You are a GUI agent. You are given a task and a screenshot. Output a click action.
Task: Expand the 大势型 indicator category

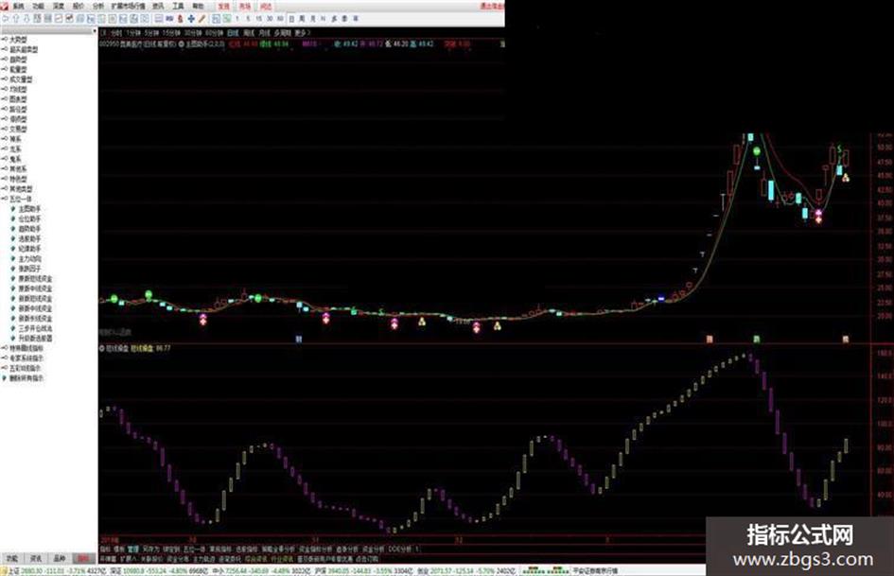[x=18, y=40]
